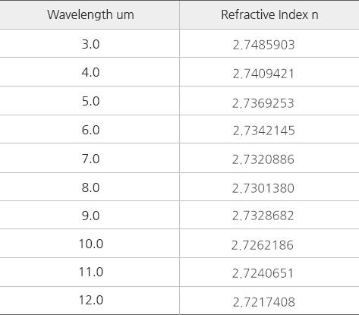Image resolution: width=359 pixels, height=315 pixels.
Task: Click the 8.0 wavelength cell
Action: (x=90, y=187)
